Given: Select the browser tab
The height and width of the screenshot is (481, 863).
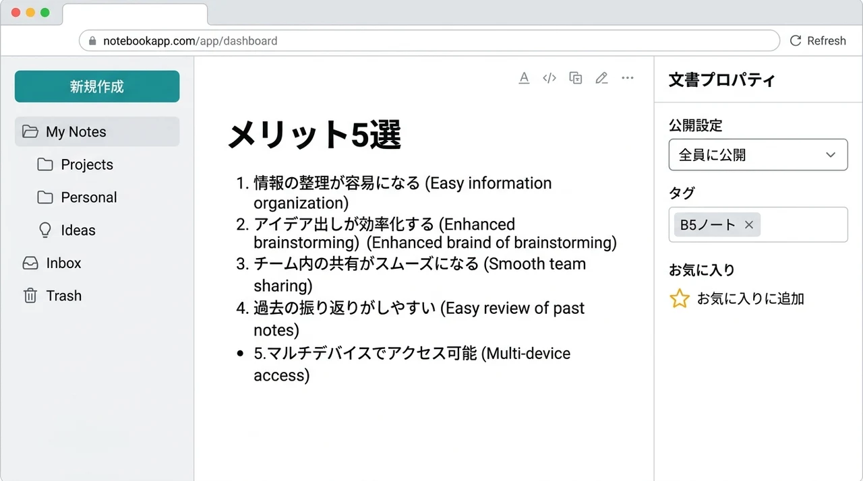Looking at the screenshot, I should 135,14.
